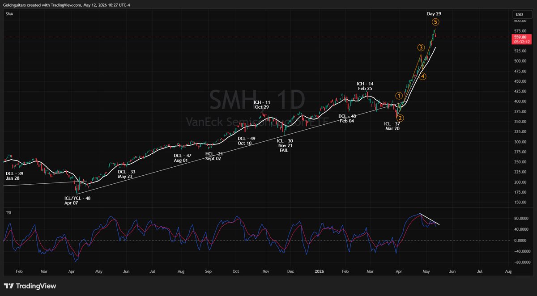Select the 'DCL - 33 May 23' annotation

[x=126, y=174]
